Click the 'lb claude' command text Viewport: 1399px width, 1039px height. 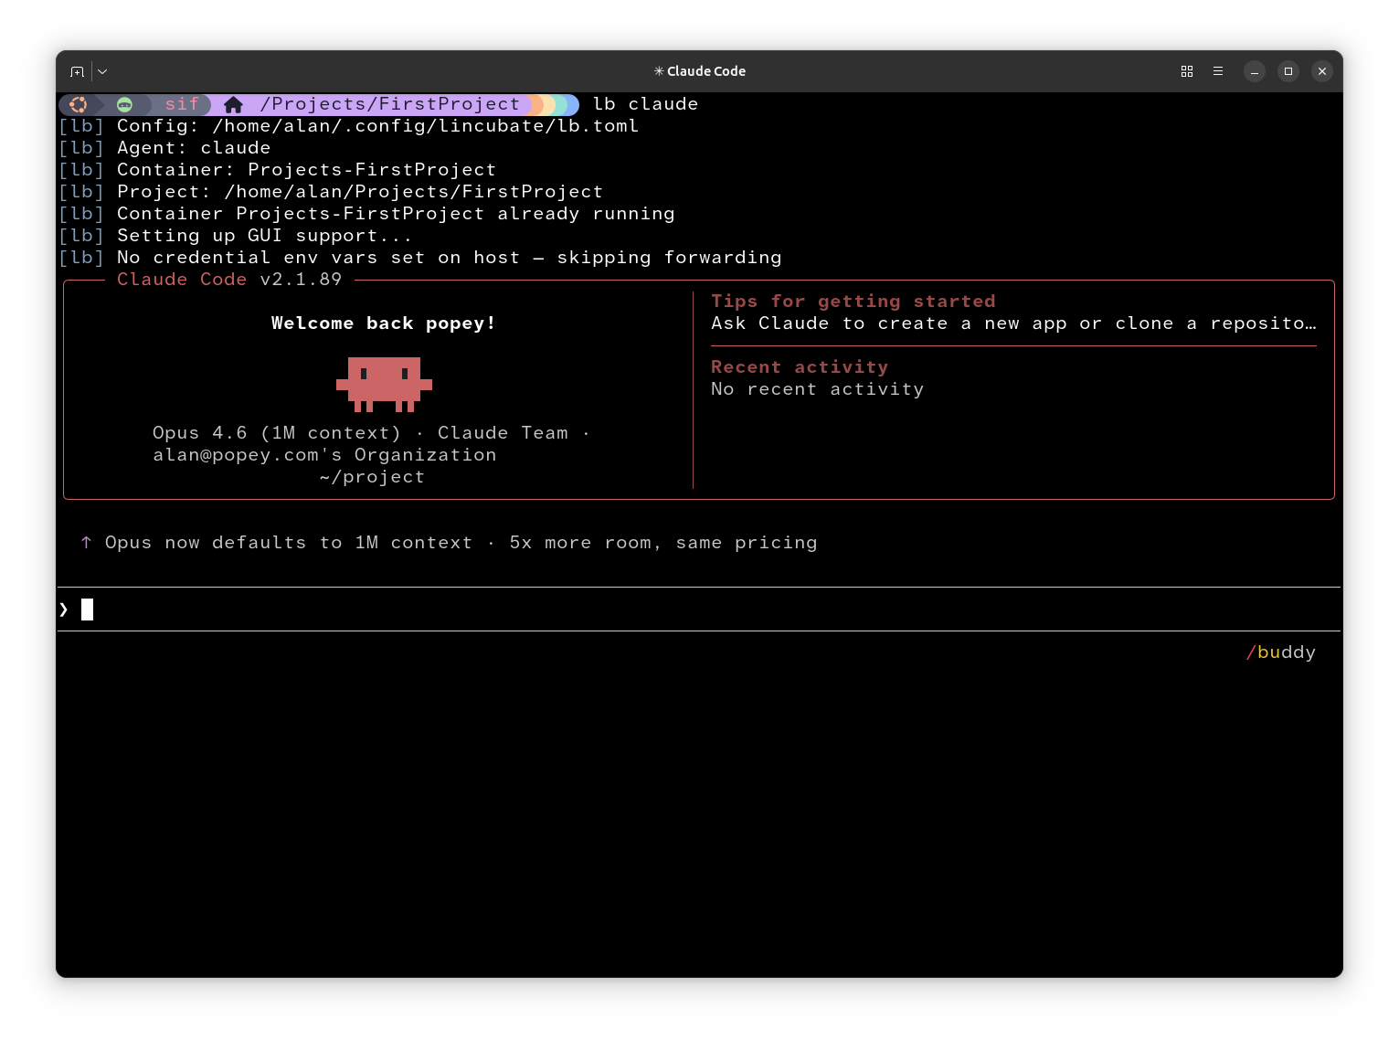pos(646,104)
